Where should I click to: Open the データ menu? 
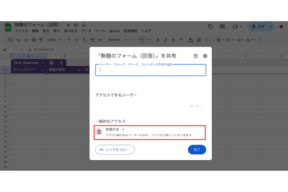coord(86,31)
